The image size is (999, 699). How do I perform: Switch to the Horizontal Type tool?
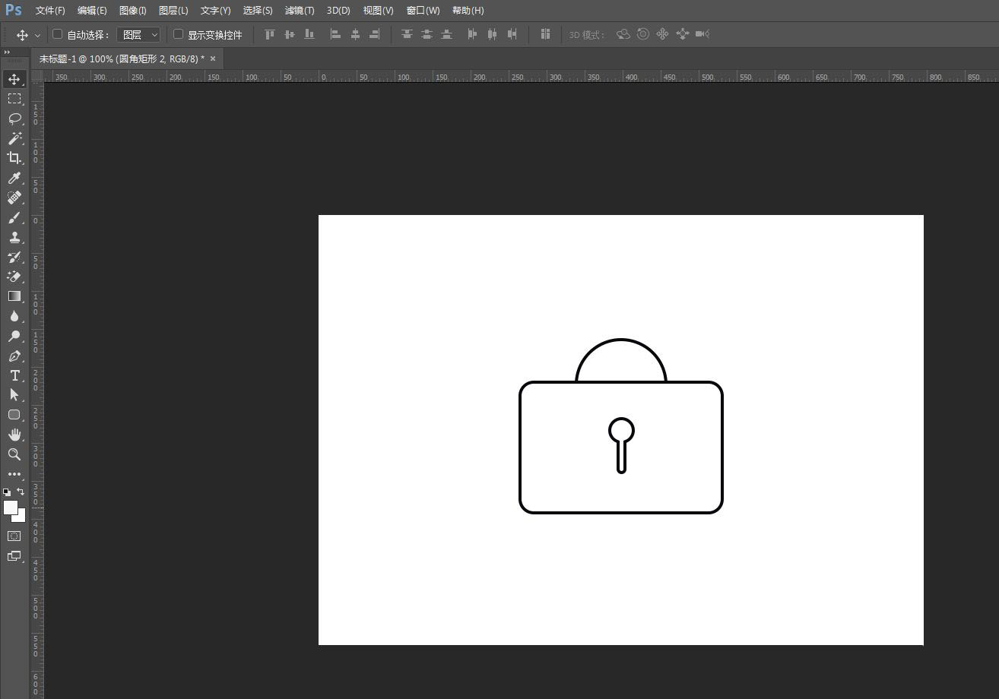[14, 375]
